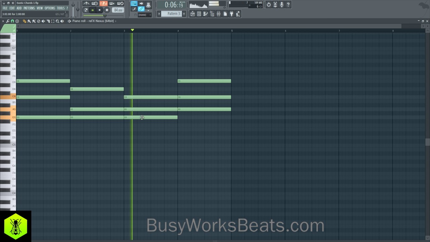
Task: Click the arrow left of Pattern 3
Action: [x=159, y=14]
